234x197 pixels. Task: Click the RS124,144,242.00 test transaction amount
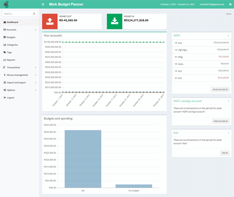pos(221,42)
